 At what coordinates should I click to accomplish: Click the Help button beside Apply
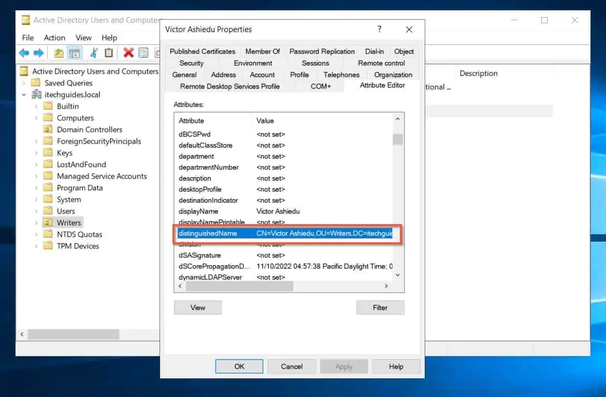click(396, 366)
